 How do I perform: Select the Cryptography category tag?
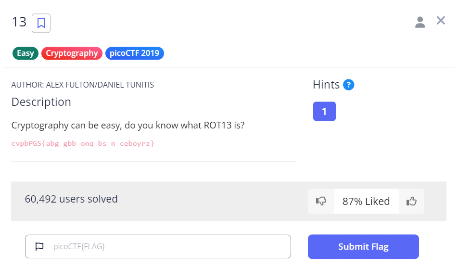(x=72, y=53)
